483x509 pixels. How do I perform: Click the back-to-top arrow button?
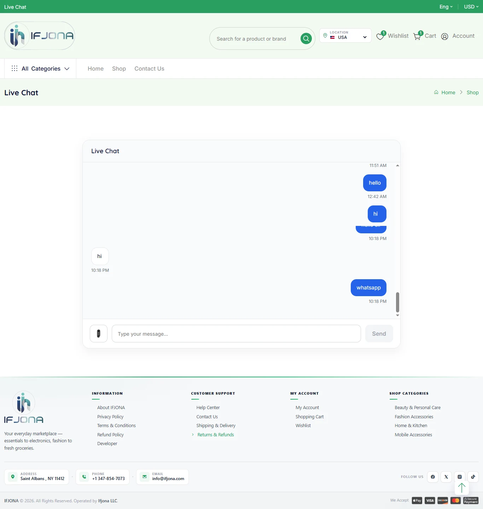point(462,488)
